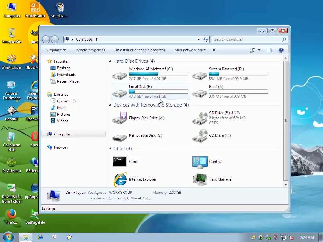
Task: Click Uninstall or change a program
Action: [140, 50]
